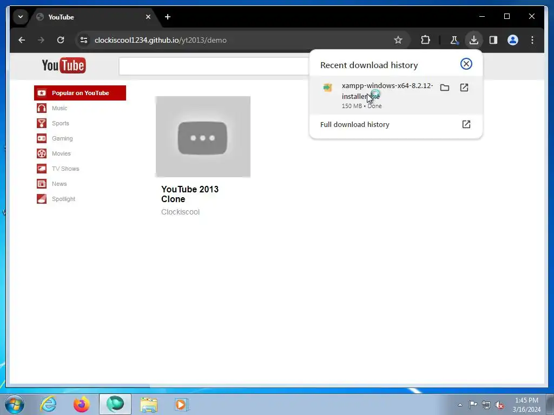Open Windows Media Player from taskbar
This screenshot has width=554, height=415.
(182, 404)
